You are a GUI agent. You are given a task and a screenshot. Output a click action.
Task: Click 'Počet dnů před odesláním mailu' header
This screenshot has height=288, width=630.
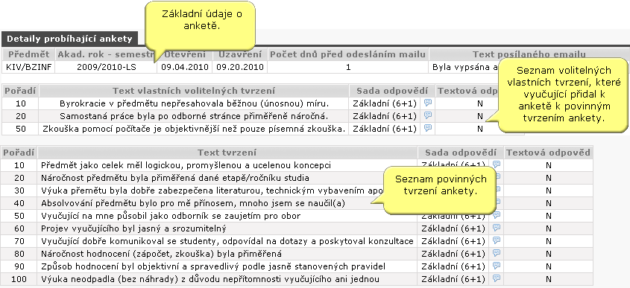(348, 54)
